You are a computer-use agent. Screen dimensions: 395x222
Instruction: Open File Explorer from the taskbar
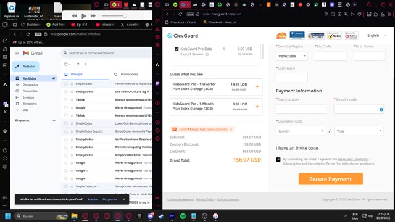click(x=74, y=216)
